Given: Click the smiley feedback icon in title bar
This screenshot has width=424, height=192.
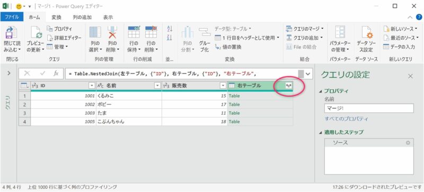Looking at the screenshot, I should point(19,6).
